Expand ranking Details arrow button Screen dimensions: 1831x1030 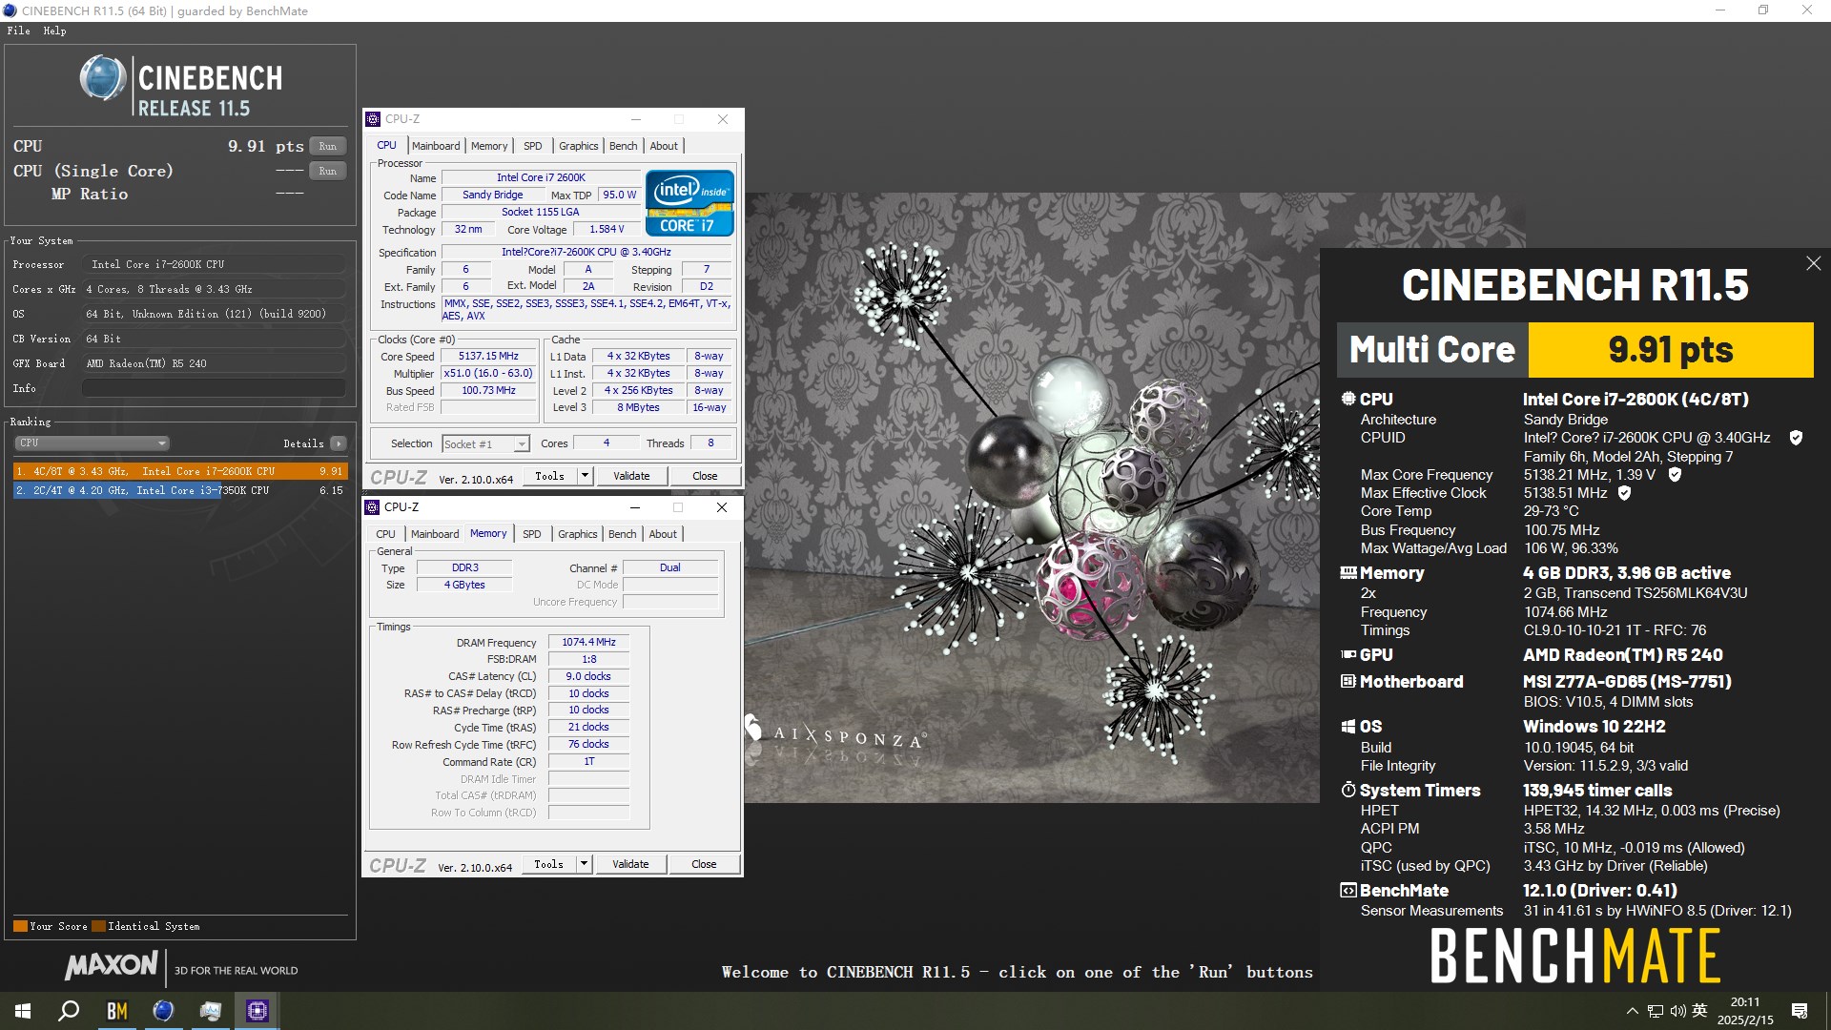pos(338,443)
